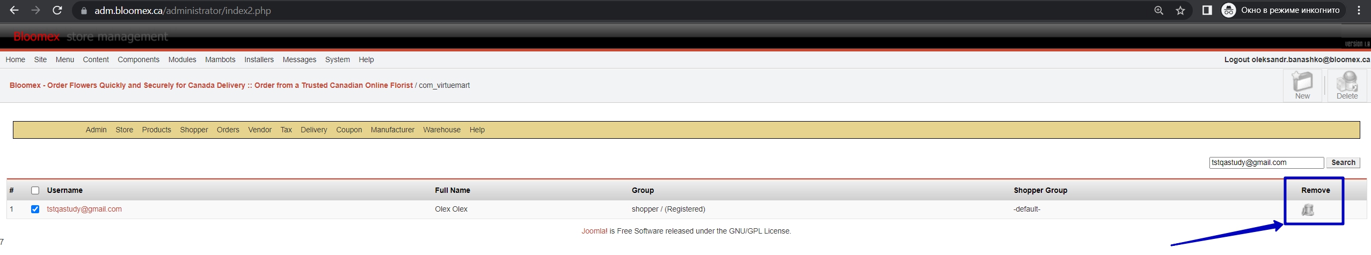Uncheck the tstqastudy@gmail.com row checkbox
This screenshot has height=255, width=1371.
pyautogui.click(x=35, y=209)
